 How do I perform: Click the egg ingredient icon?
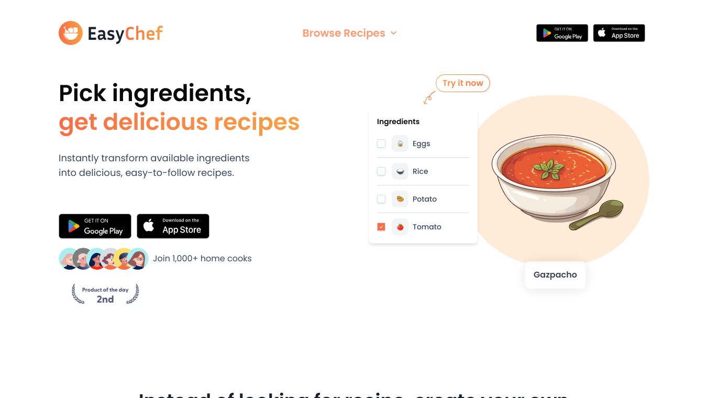click(x=400, y=143)
